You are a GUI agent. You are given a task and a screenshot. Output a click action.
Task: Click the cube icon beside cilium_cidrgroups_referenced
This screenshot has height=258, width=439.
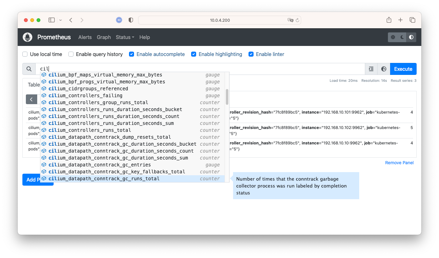pos(44,89)
